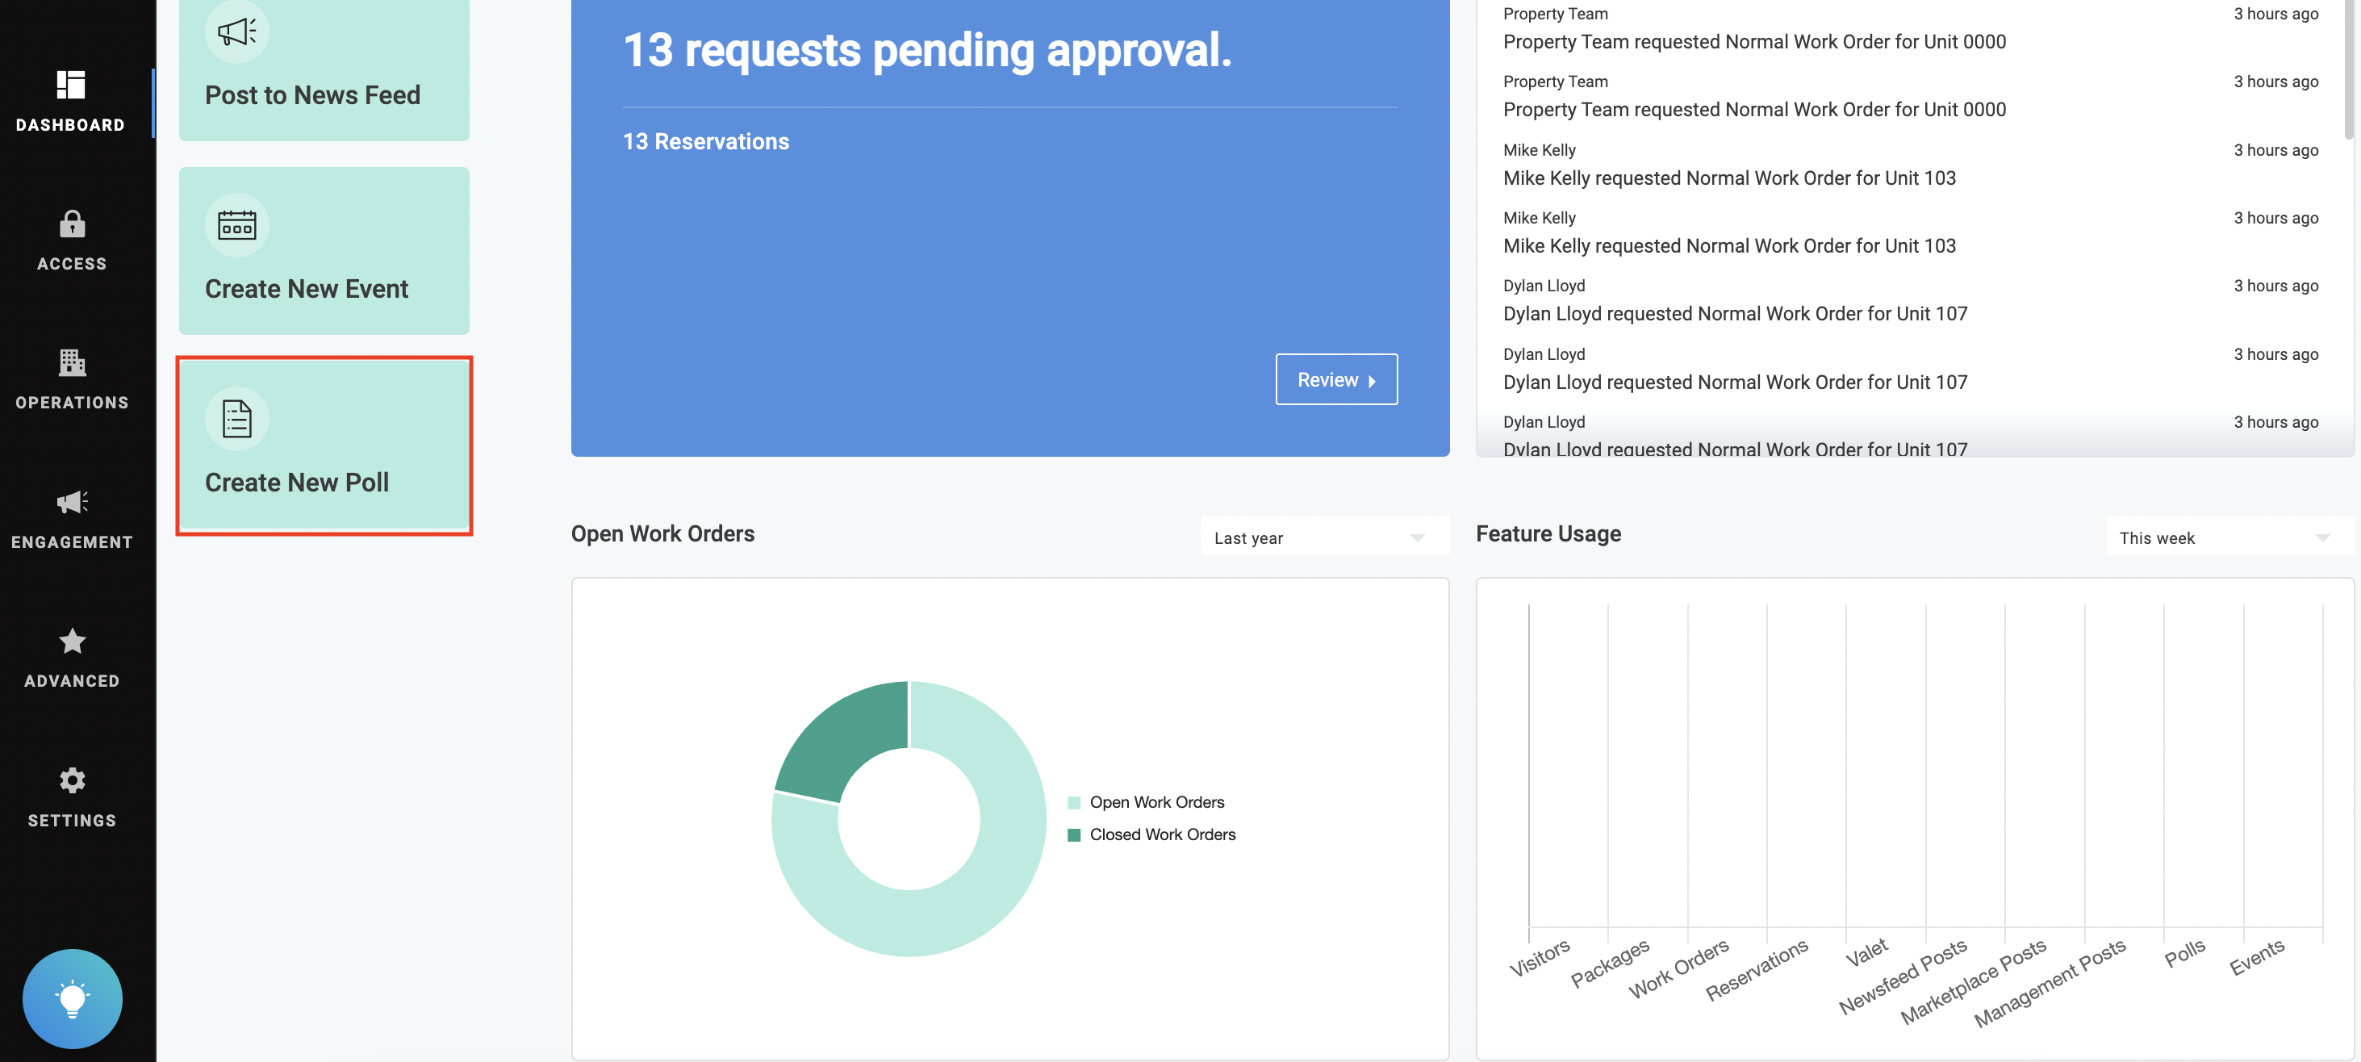Expand the Last year period dropdown
This screenshot has height=1062, width=2361.
pyautogui.click(x=1324, y=538)
